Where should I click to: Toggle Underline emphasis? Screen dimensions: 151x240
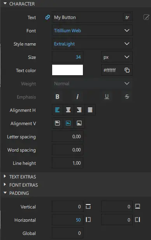pos(107,97)
